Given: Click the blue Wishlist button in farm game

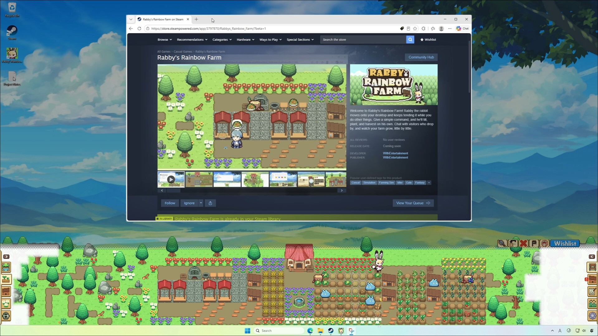Looking at the screenshot, I should pos(565,243).
